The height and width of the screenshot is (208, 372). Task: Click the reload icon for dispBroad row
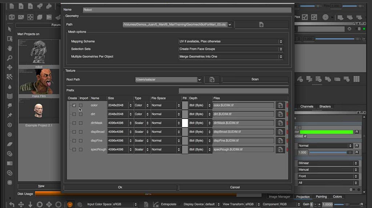tap(280, 132)
